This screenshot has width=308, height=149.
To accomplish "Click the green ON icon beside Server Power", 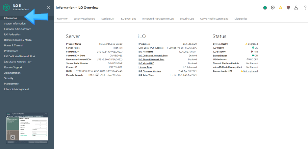I will pos(253,56).
